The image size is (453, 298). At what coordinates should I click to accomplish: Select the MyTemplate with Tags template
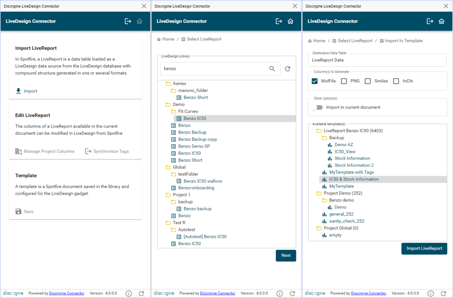(x=352, y=172)
